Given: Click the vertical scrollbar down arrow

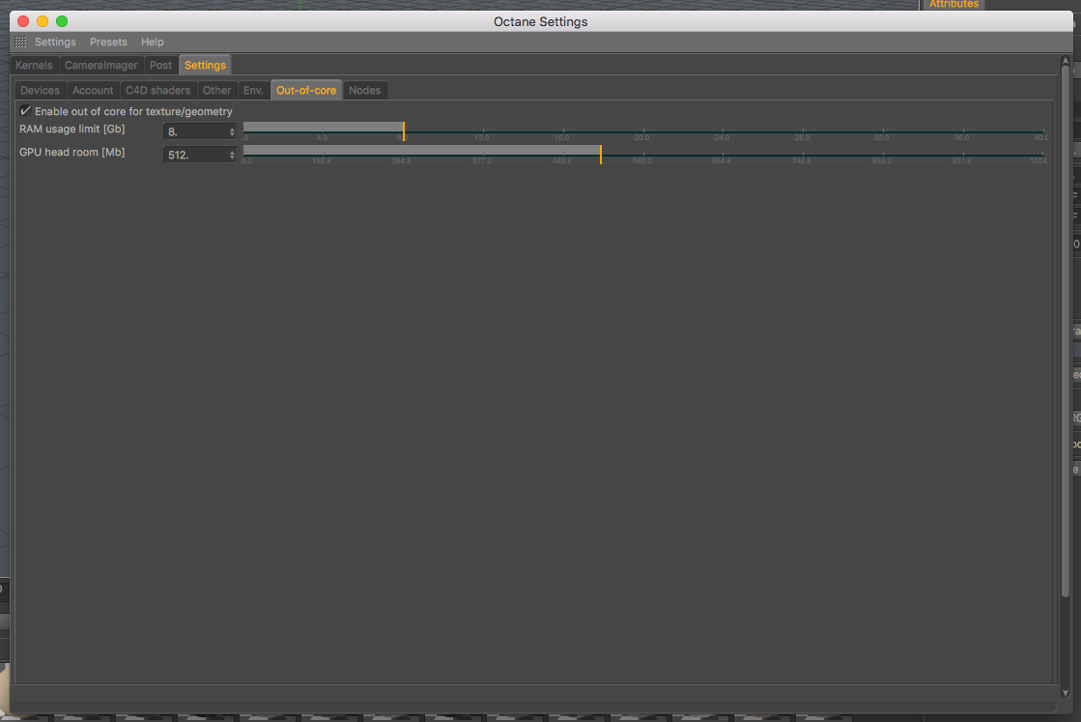Looking at the screenshot, I should [1066, 692].
